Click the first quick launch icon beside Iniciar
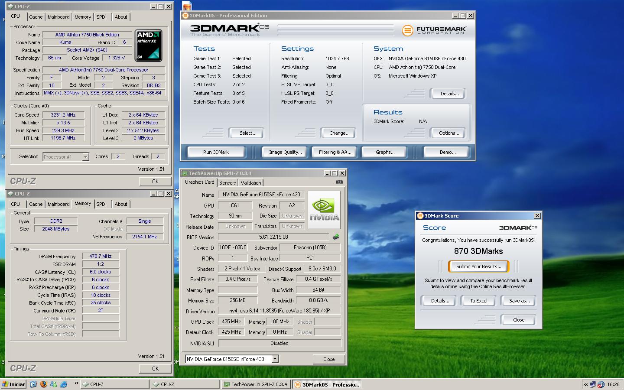Viewport: 624px width, 390px height. pos(33,384)
